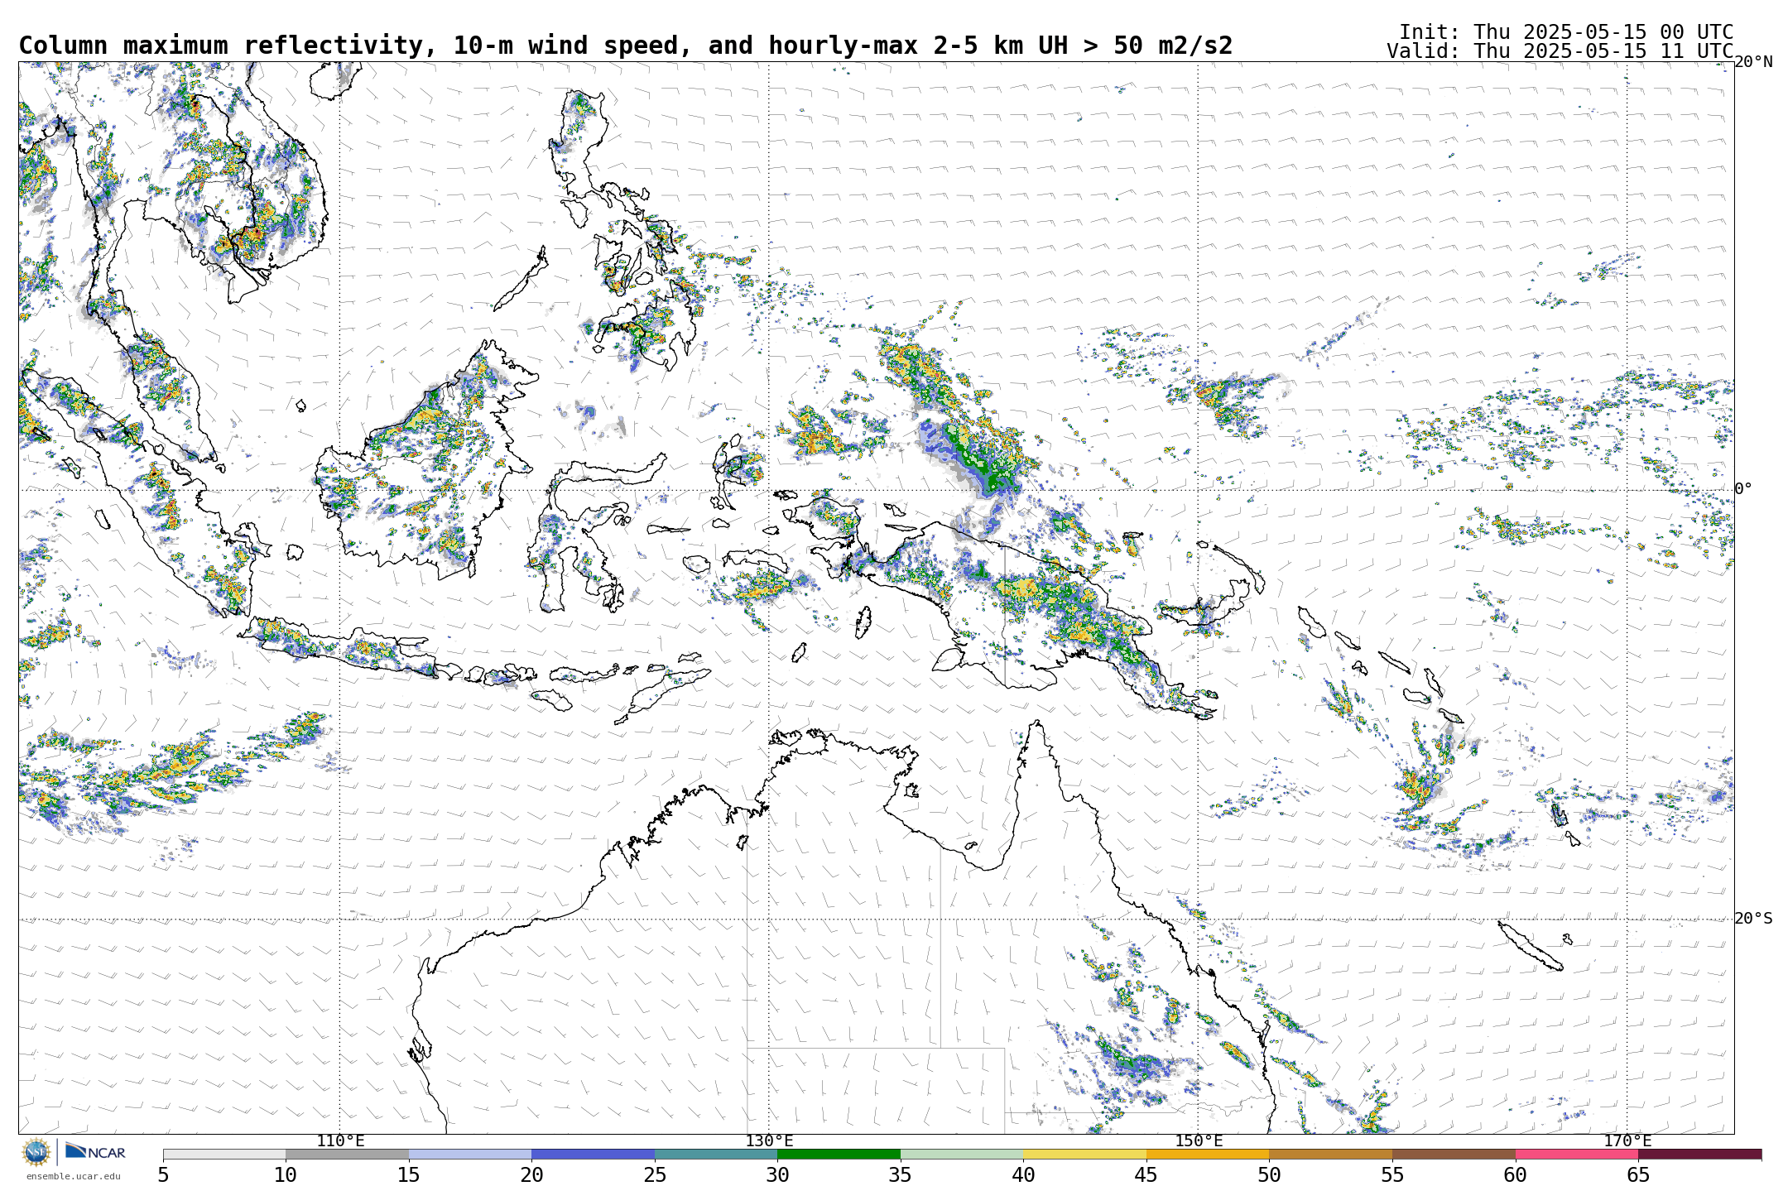The width and height of the screenshot is (1788, 1186).
Task: Pick the pale green 35–40 dBZ segment
Action: [962, 1154]
